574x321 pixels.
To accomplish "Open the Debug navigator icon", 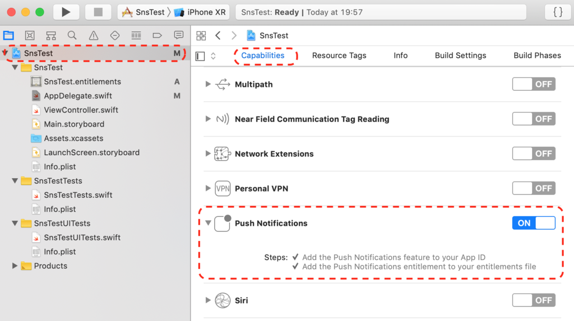I will coord(136,35).
